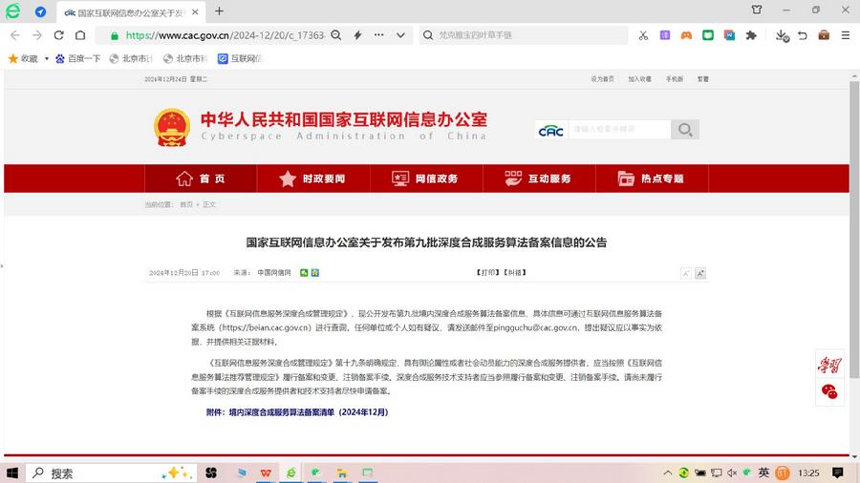Open the first 北京市 bookmark

click(x=131, y=58)
